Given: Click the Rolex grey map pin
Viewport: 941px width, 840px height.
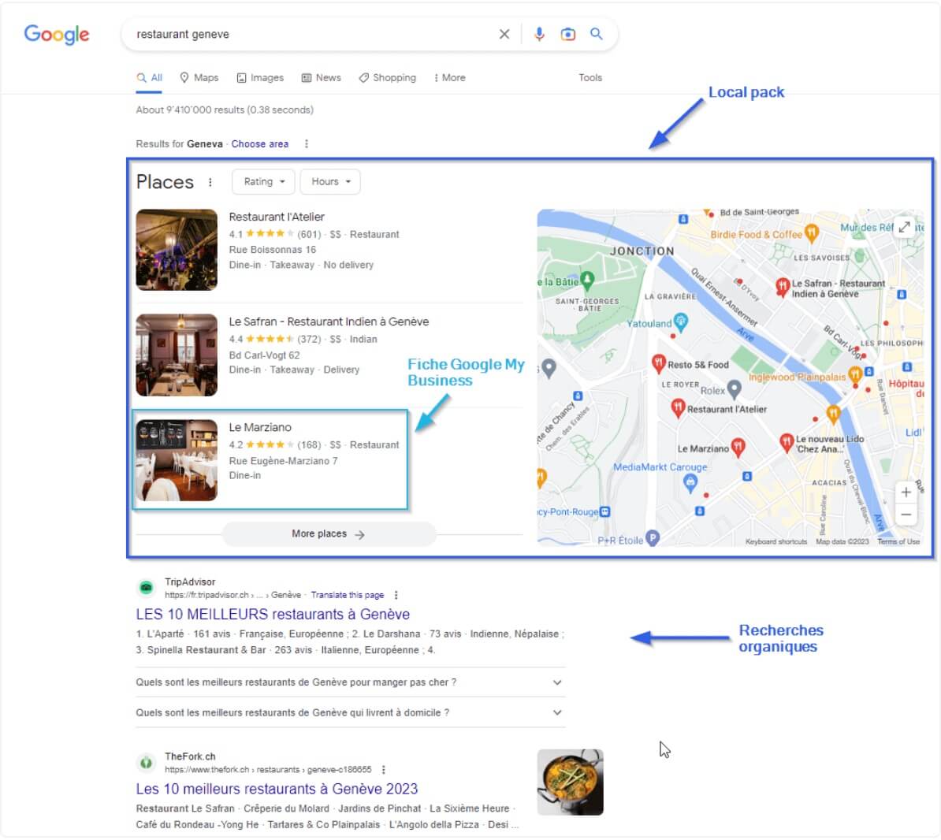Looking at the screenshot, I should point(734,388).
